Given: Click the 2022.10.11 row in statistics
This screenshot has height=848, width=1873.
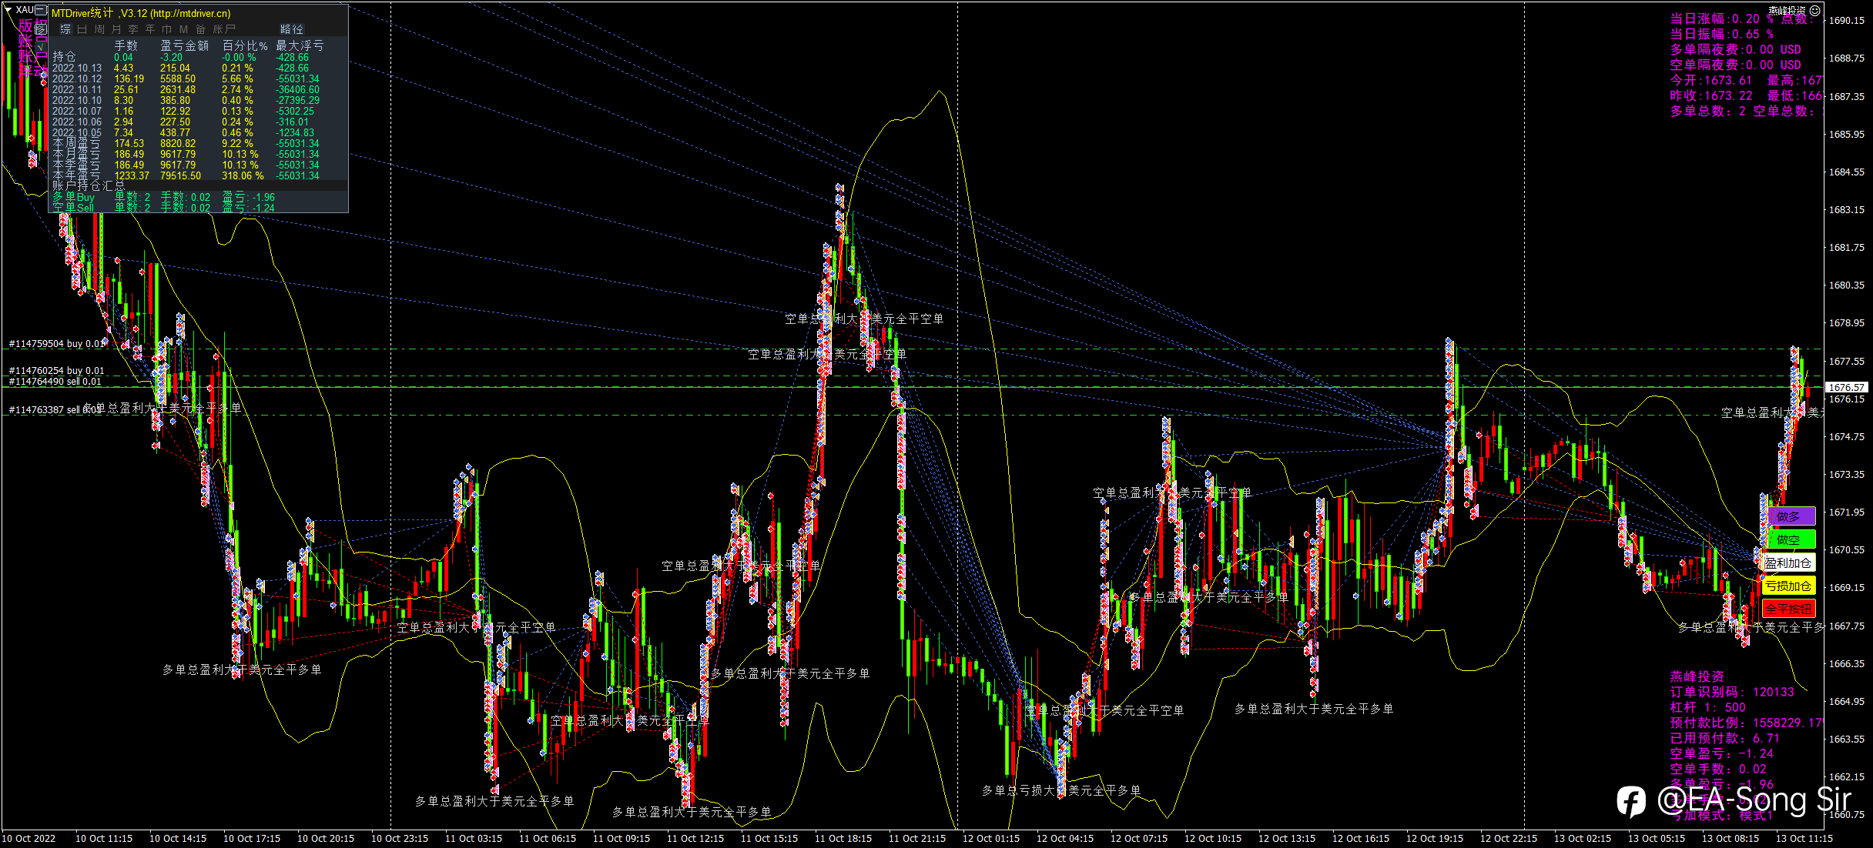Looking at the screenshot, I should (x=186, y=90).
